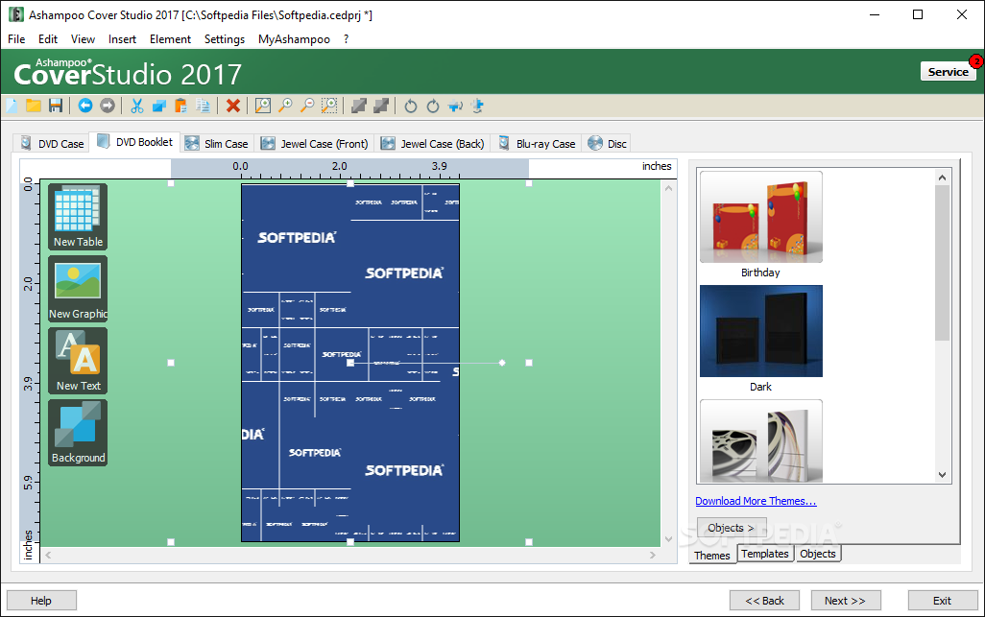985x617 pixels.
Task: Click the bring to front icon
Action: coord(359,106)
